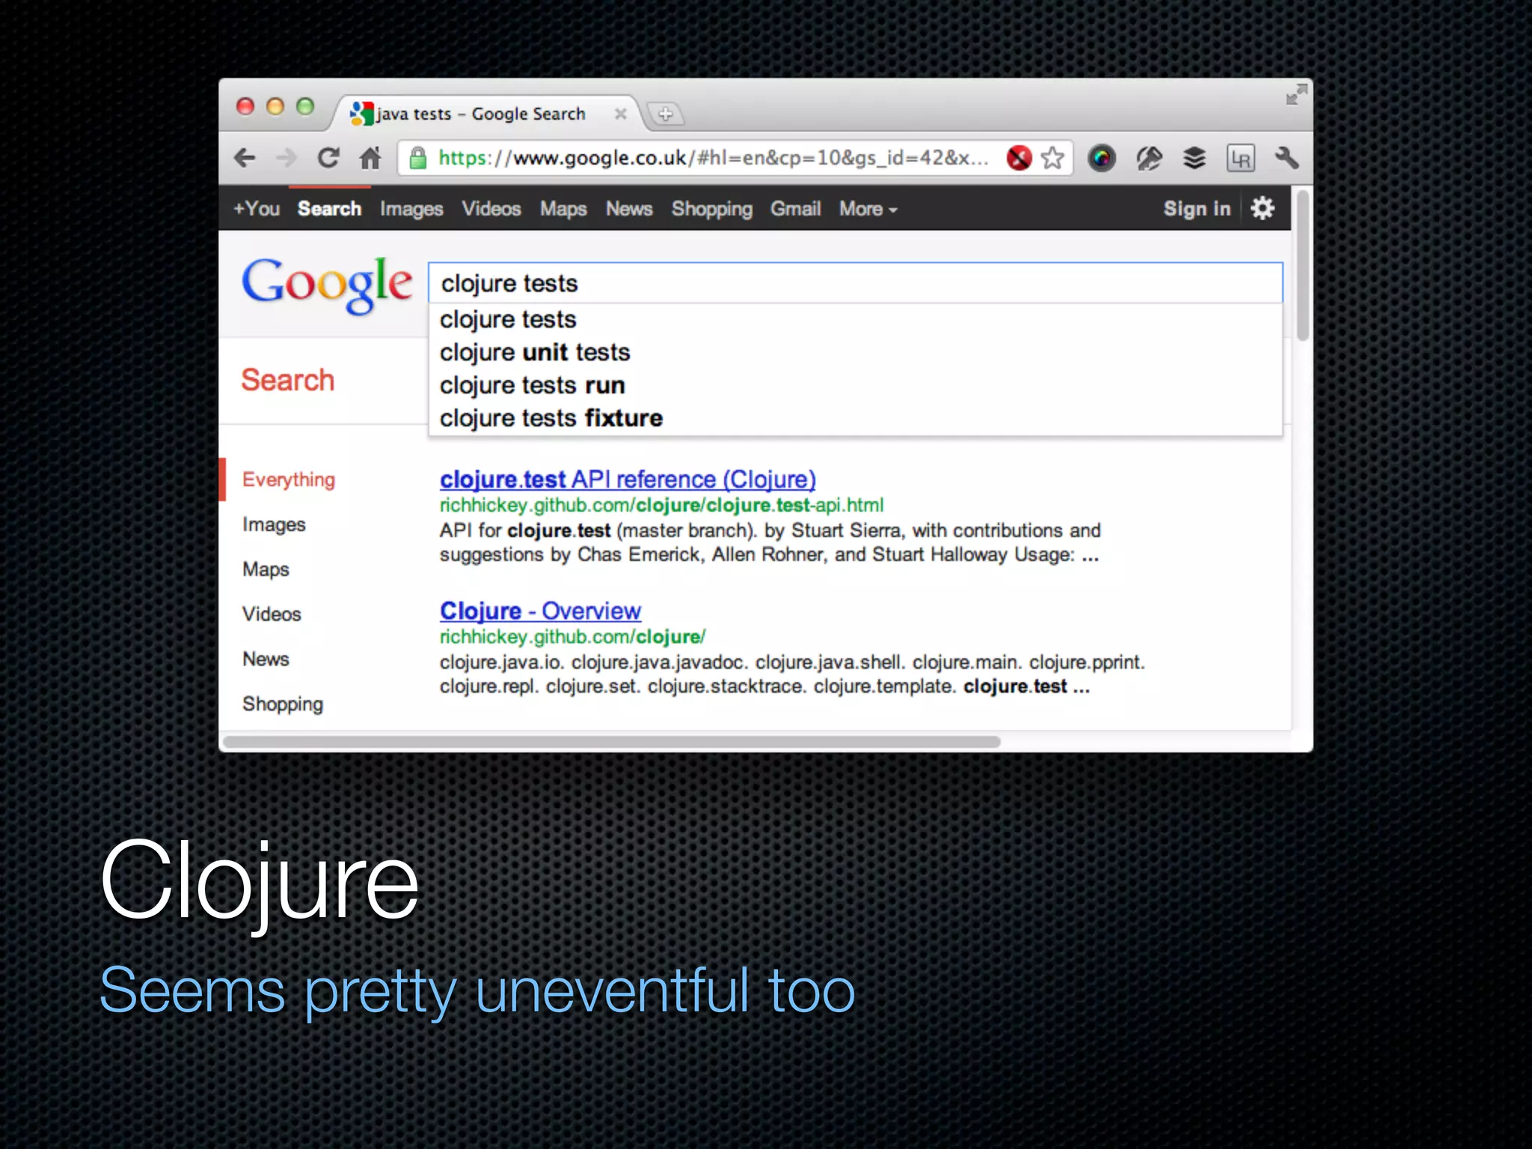Open Shopping in the Google bar
1532x1149 pixels.
click(711, 209)
